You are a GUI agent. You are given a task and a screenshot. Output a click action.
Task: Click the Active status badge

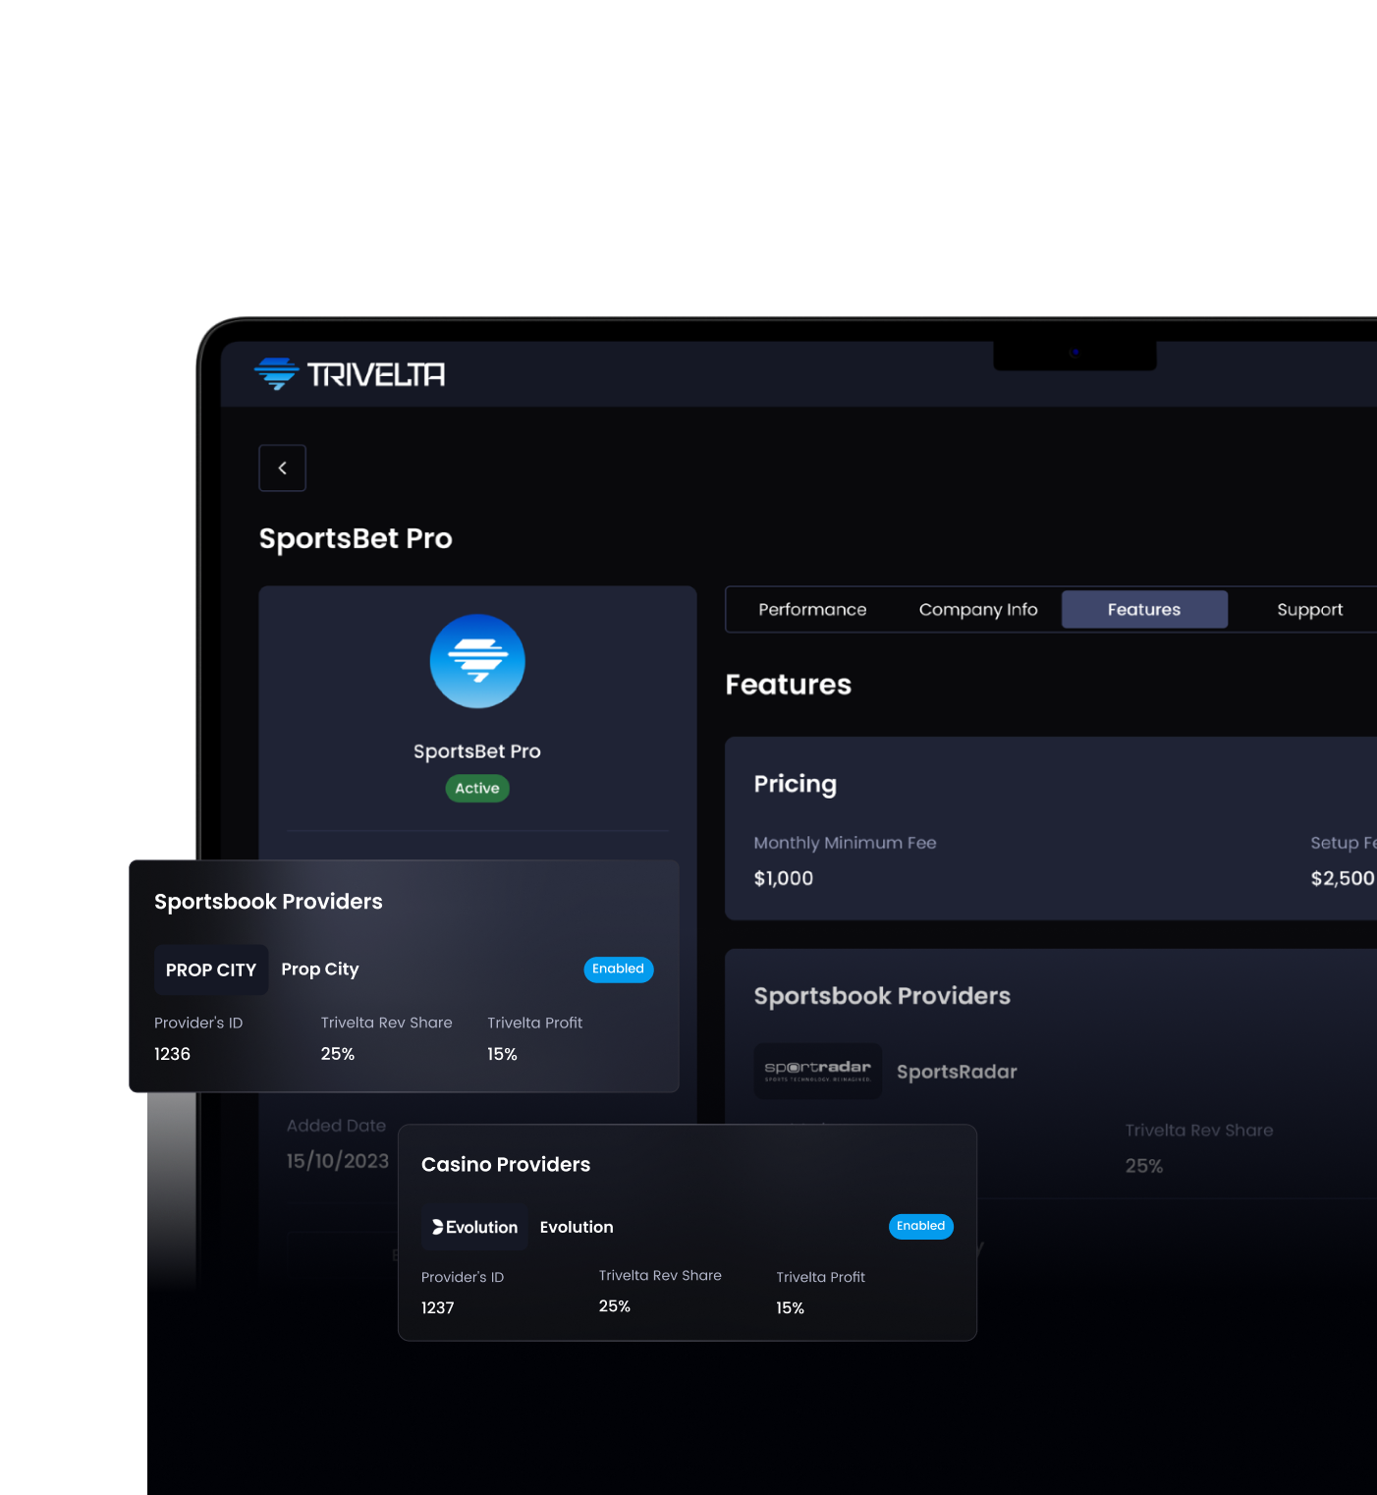pos(477,788)
